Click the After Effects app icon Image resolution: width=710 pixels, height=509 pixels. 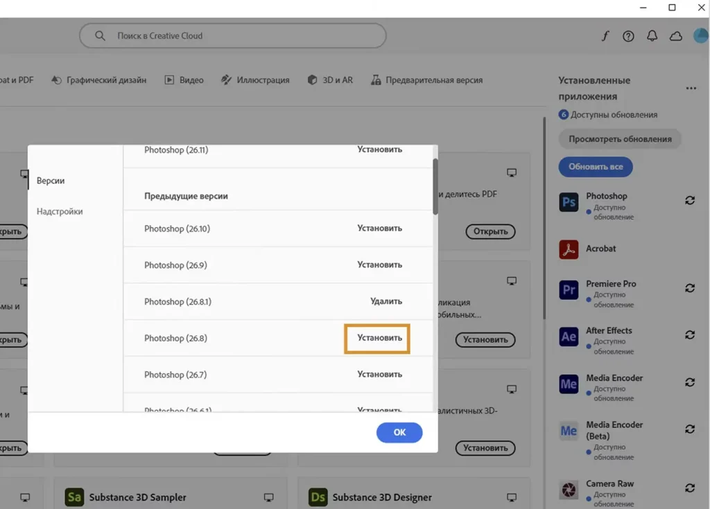[x=569, y=337]
